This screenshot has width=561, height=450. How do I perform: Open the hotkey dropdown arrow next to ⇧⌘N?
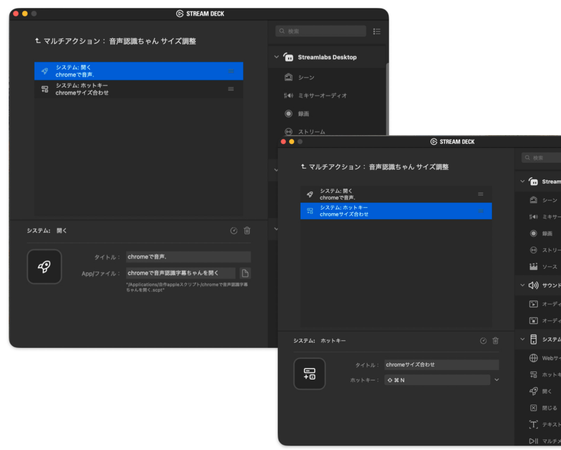tap(497, 380)
